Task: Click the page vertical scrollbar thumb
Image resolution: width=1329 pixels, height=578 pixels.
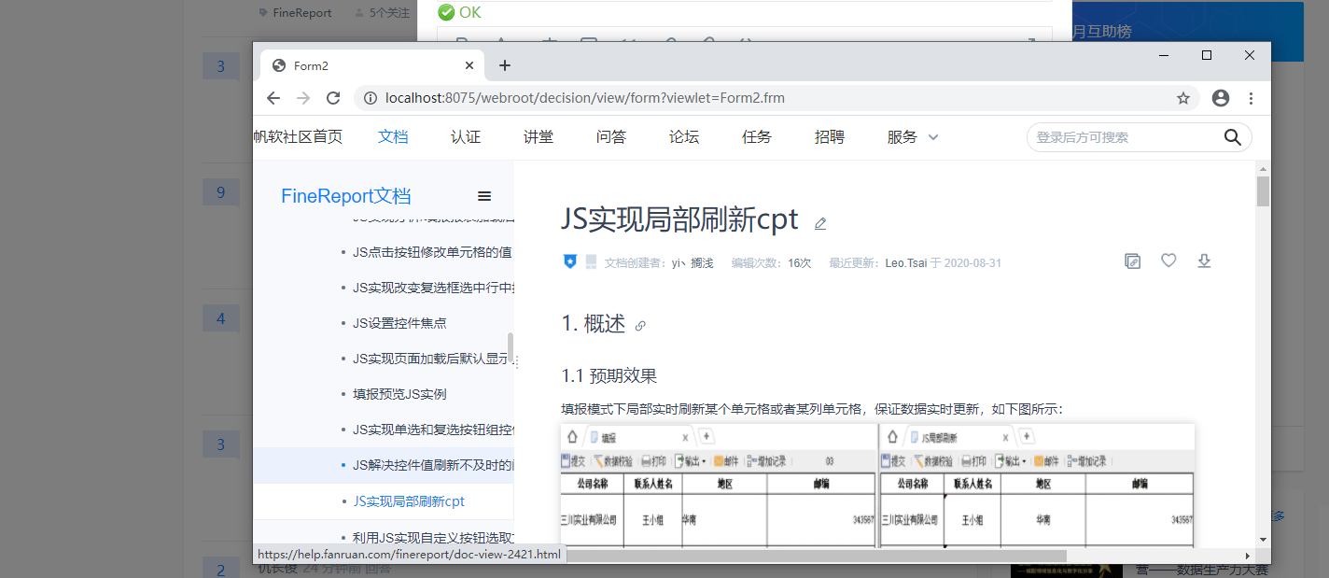Action: [x=1263, y=191]
